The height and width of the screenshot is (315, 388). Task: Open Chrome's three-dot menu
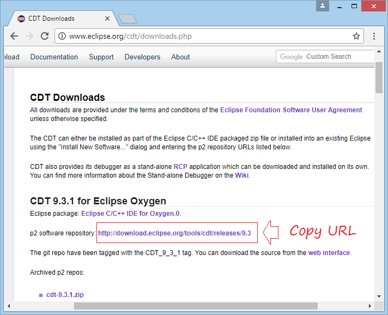374,36
